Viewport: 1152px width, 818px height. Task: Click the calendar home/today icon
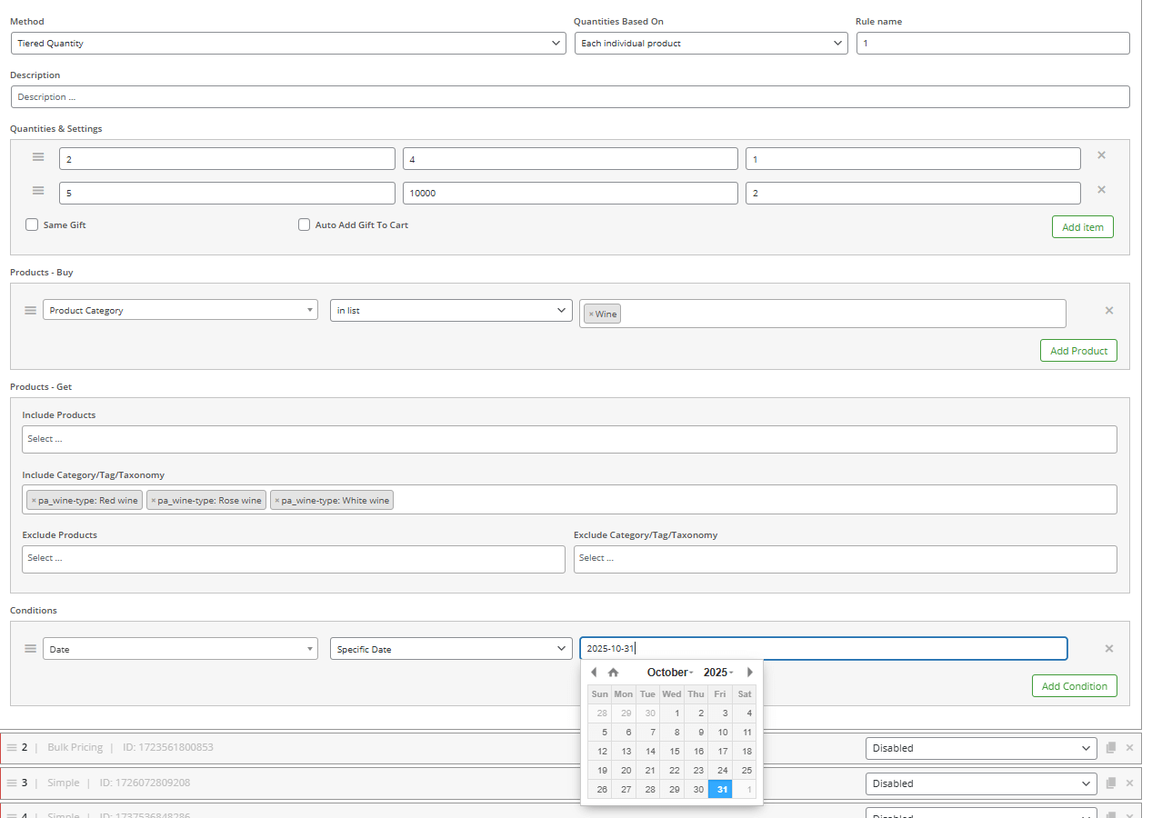tap(613, 673)
